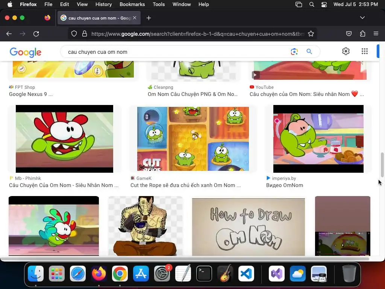Open Visual Studio Code from the Dock
385x289 pixels.
[x=246, y=274]
